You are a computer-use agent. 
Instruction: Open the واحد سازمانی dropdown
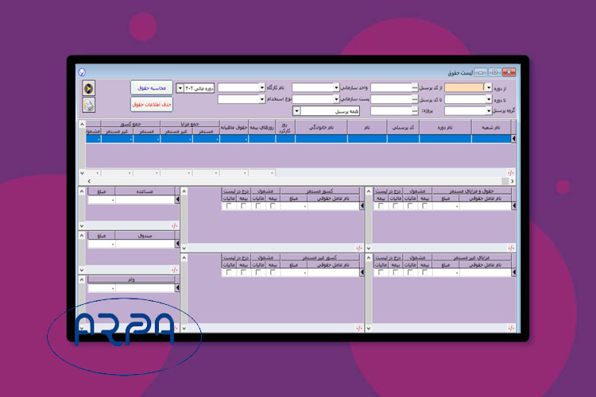335,88
